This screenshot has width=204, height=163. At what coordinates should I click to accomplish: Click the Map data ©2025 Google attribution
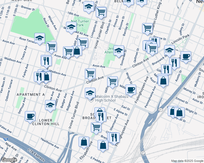click(x=187, y=161)
